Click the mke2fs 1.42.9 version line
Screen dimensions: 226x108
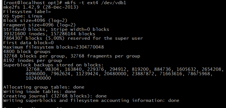click(x=41, y=7)
